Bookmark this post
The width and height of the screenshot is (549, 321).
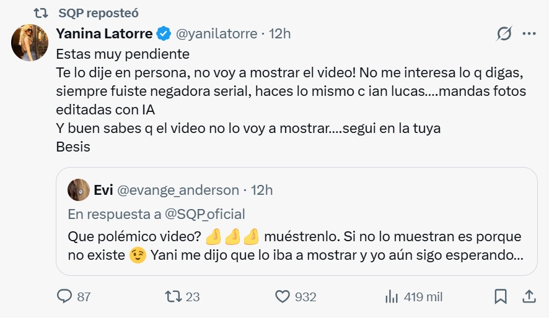501,297
